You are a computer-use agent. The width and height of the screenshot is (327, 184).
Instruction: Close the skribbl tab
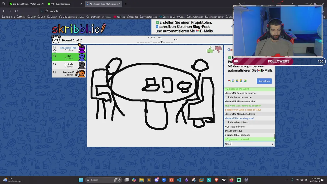coord(120,4)
